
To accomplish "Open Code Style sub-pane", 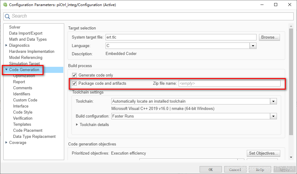I will coord(23,112).
